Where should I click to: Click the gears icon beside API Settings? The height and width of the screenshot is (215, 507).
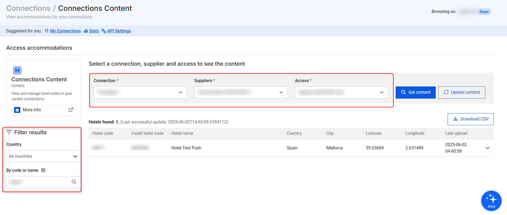point(104,31)
